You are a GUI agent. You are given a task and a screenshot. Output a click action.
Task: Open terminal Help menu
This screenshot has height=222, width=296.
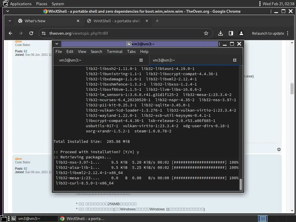[144, 51]
